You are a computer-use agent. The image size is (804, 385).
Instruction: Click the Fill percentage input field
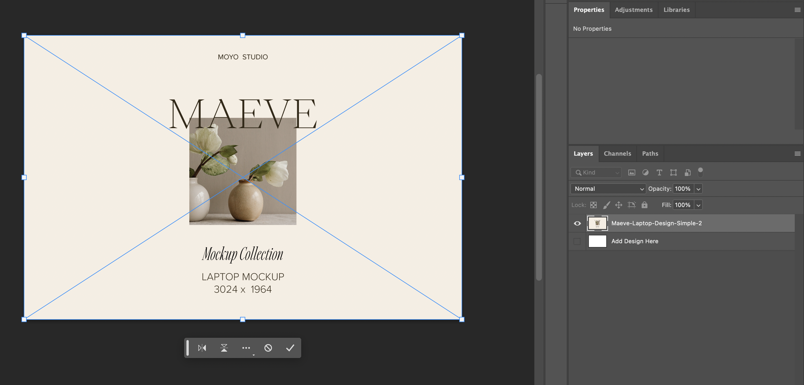point(683,205)
